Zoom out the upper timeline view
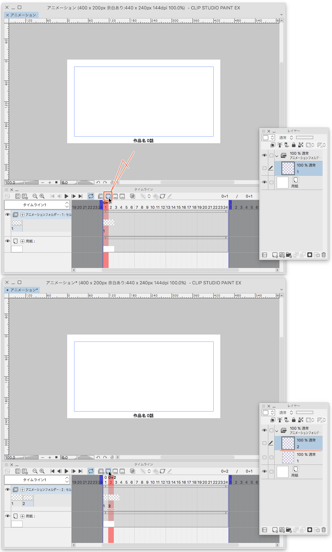This screenshot has width=332, height=552. pos(35,196)
